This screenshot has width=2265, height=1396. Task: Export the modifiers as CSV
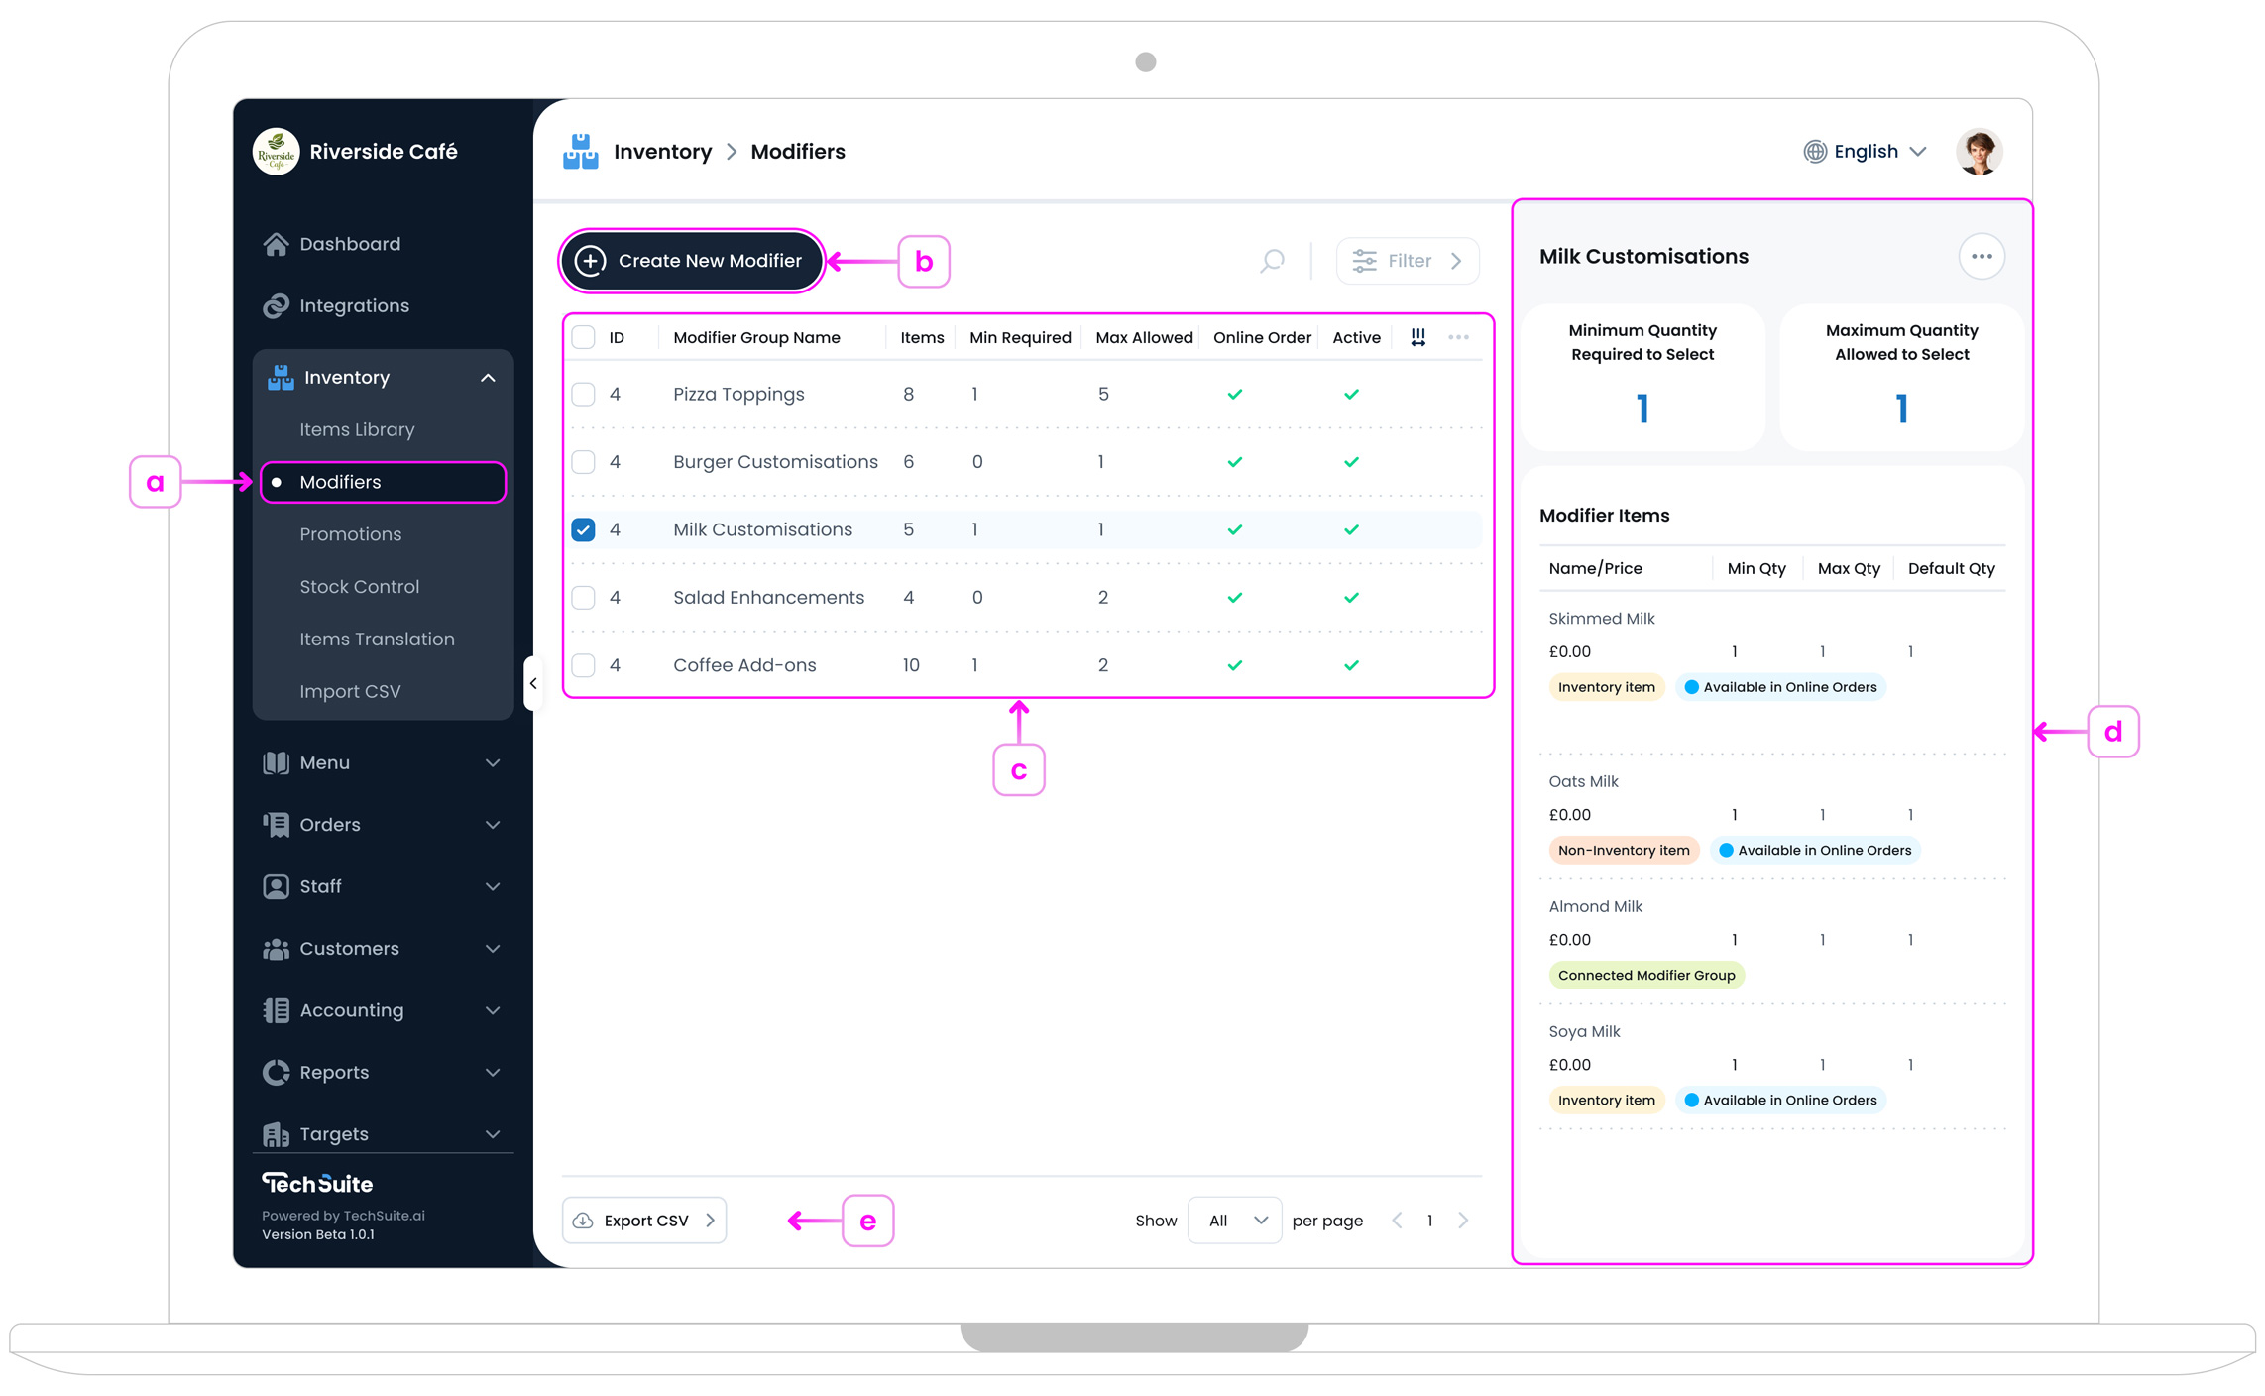pyautogui.click(x=643, y=1221)
